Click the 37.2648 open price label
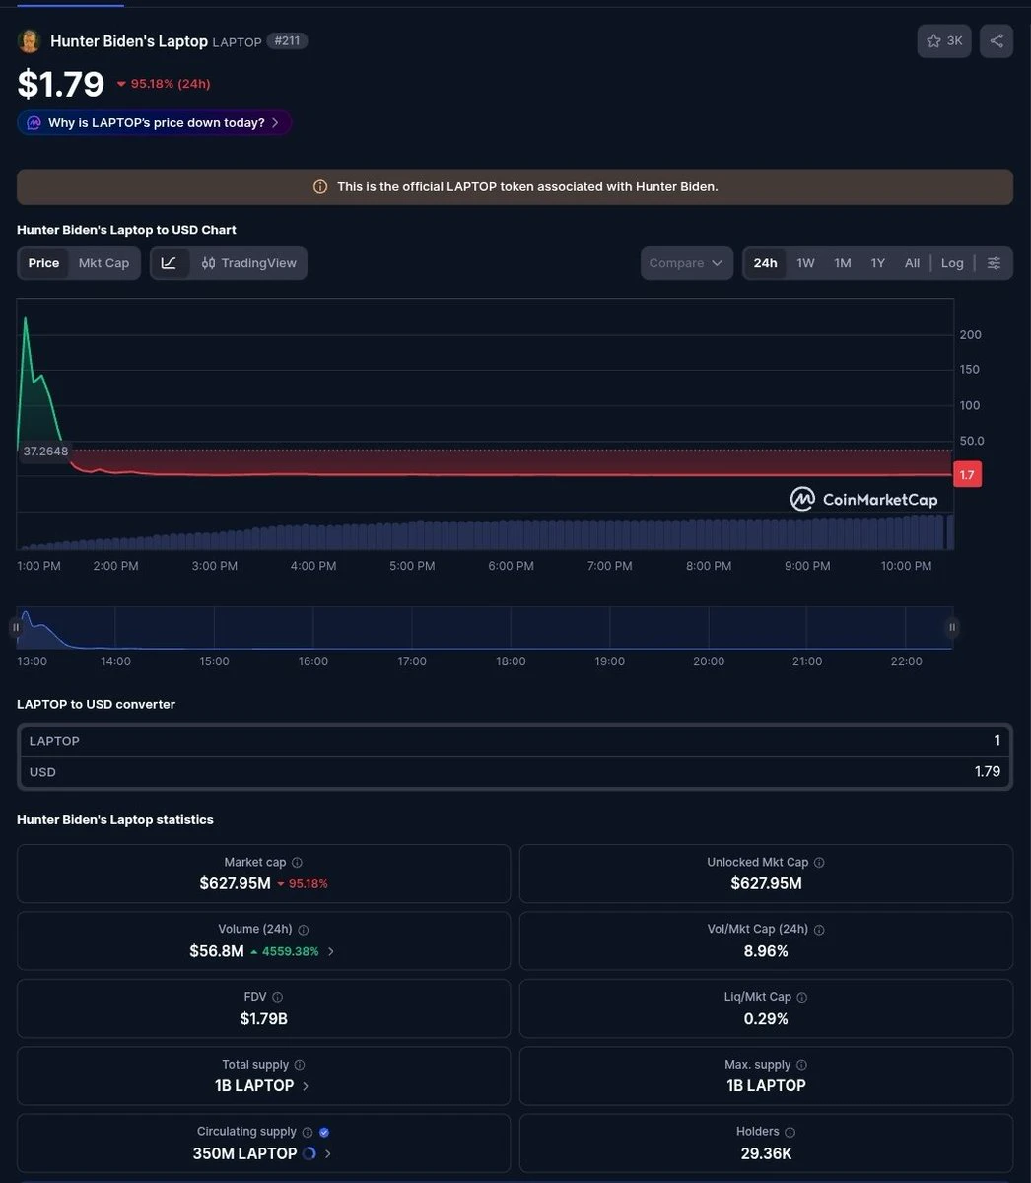The width and height of the screenshot is (1031, 1183). coord(45,452)
